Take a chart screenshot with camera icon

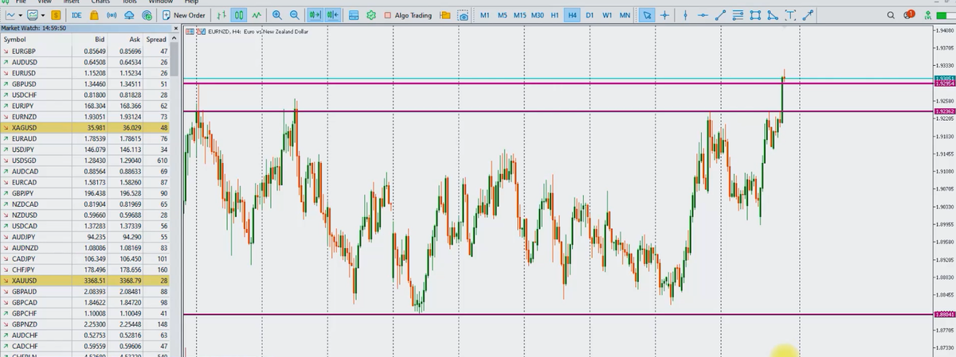point(464,15)
